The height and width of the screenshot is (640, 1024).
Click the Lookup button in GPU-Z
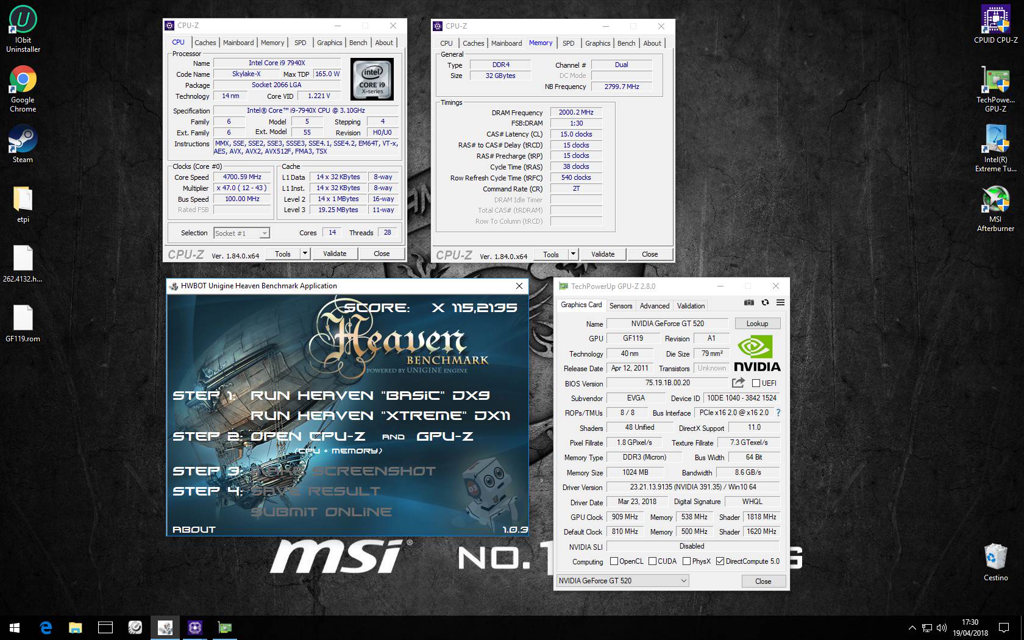(757, 324)
